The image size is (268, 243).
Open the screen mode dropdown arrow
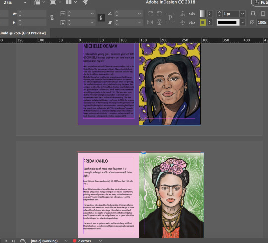[x=60, y=2]
